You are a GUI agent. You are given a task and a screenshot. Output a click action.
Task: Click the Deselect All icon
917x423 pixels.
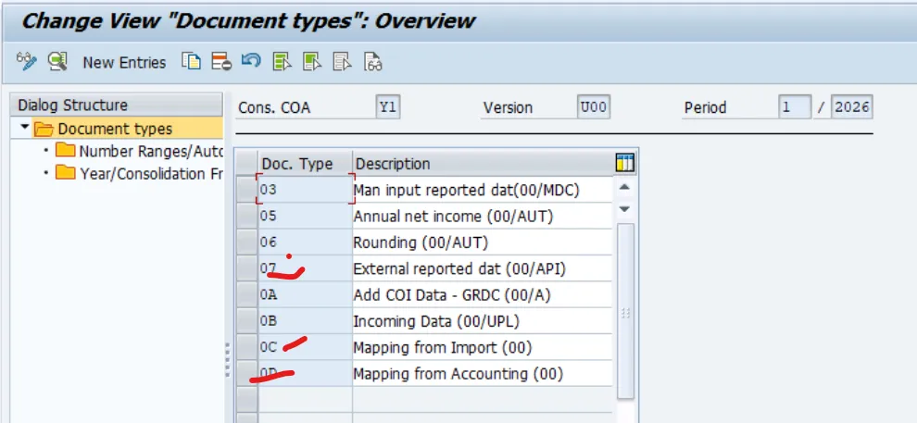click(x=342, y=62)
